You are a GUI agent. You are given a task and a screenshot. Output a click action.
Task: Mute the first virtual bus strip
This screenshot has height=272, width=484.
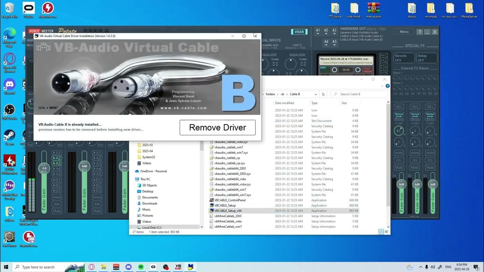[x=399, y=167]
